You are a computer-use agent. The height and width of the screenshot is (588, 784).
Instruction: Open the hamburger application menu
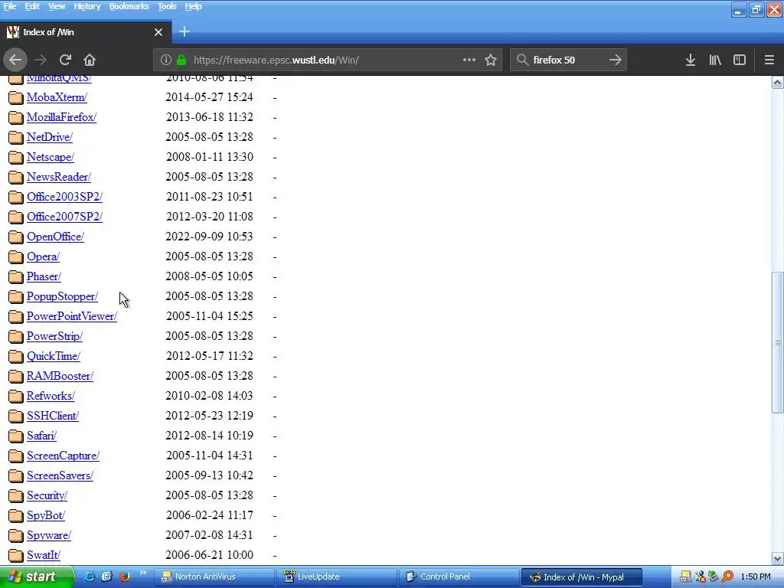[x=769, y=60]
